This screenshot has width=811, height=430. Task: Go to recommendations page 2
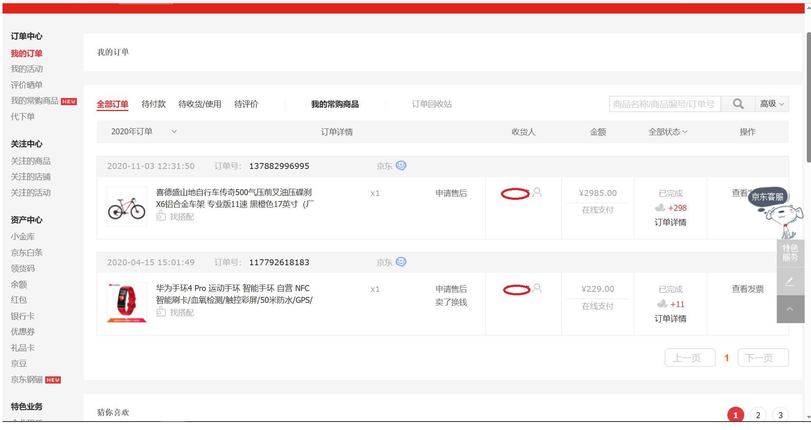[x=758, y=415]
